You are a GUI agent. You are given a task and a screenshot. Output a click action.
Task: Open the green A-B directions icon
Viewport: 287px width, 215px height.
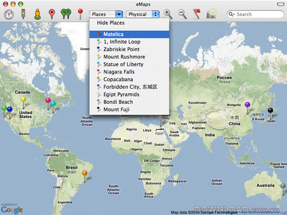tap(66, 14)
